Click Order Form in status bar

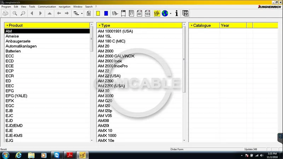(177, 149)
